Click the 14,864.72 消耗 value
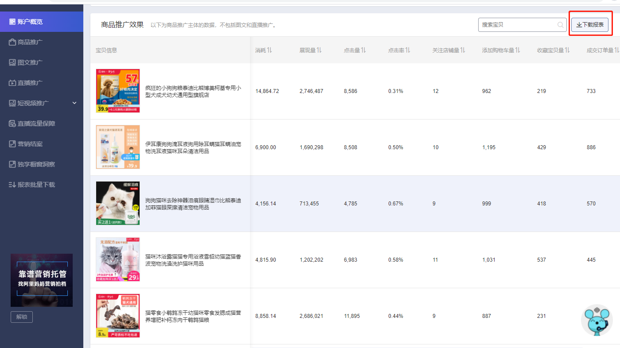The height and width of the screenshot is (348, 620). pyautogui.click(x=267, y=91)
